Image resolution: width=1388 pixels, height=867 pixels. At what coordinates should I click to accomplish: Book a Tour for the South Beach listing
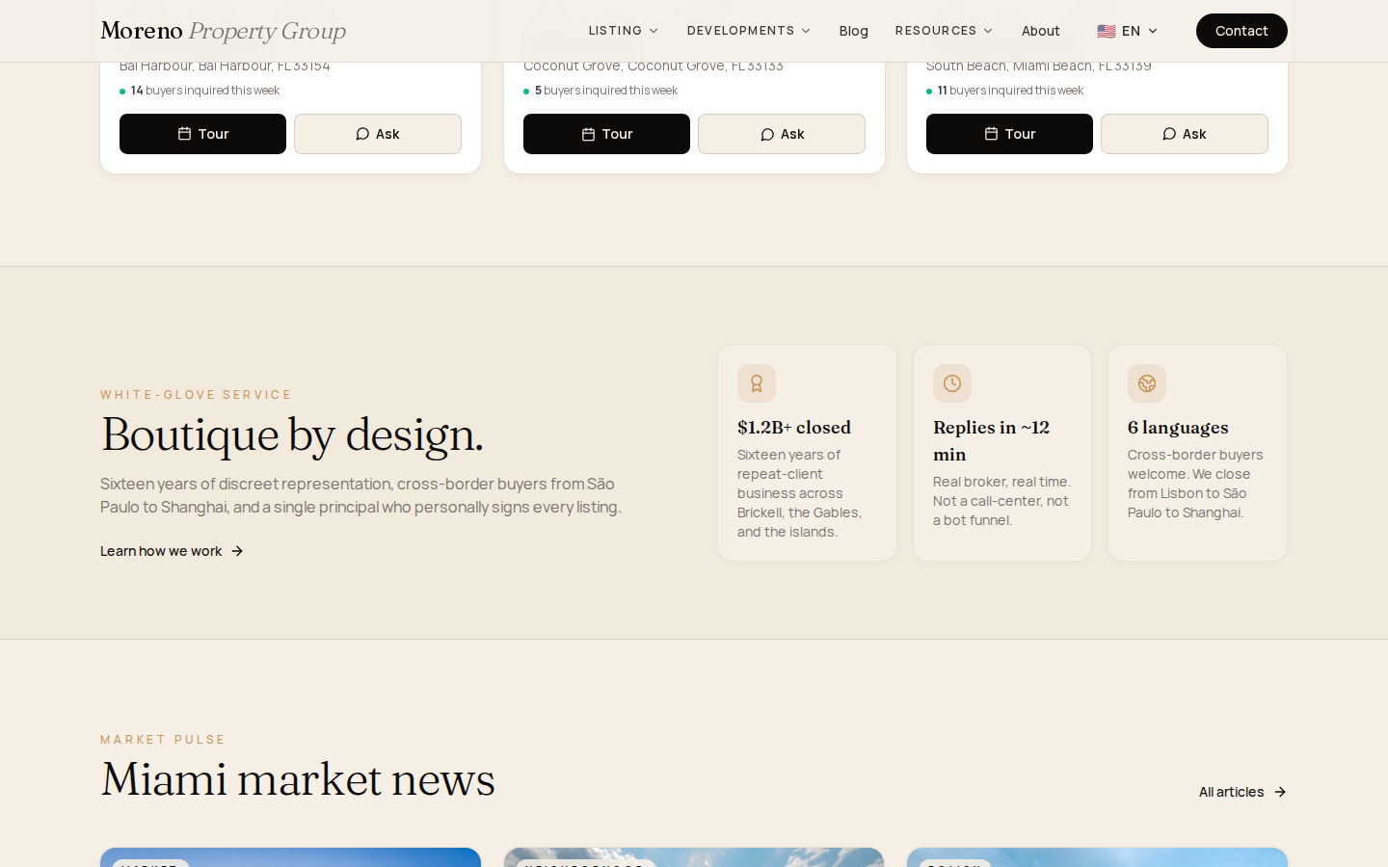1009,134
